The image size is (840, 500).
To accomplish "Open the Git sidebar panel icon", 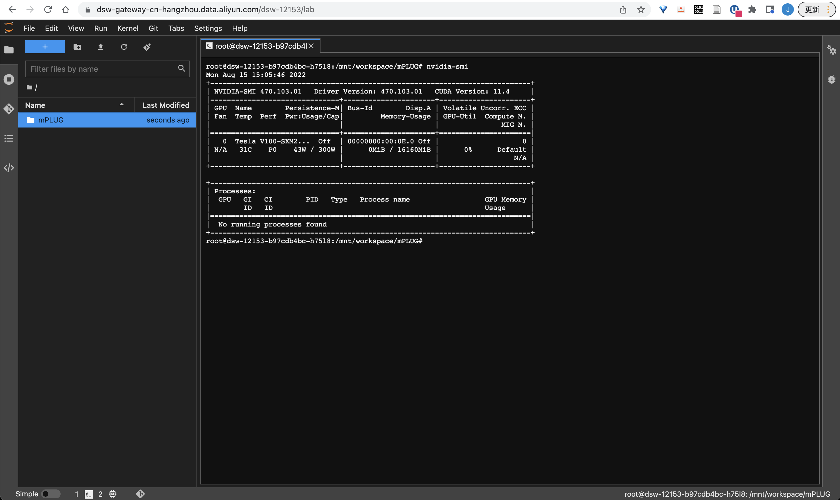I will point(9,109).
